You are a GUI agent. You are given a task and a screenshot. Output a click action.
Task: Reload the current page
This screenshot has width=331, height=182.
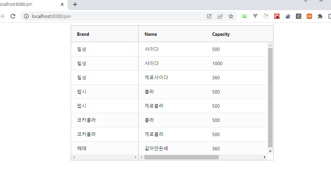(x=13, y=16)
